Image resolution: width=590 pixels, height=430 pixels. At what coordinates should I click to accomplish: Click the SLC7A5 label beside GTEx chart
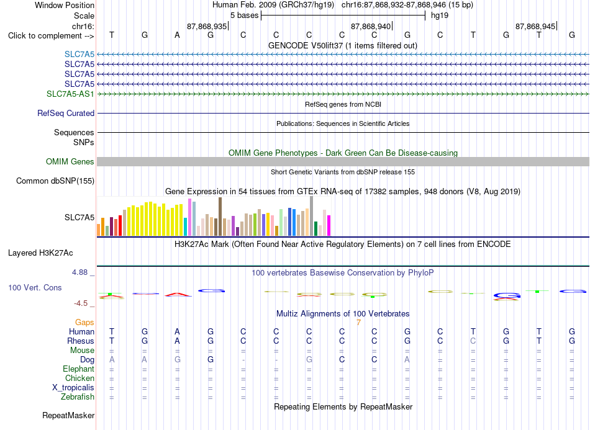pyautogui.click(x=79, y=218)
